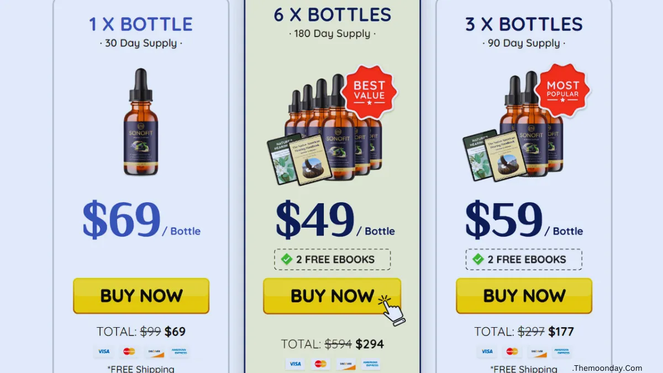Click the green checkmark in 3 bottles ebooks box
Image resolution: width=663 pixels, height=373 pixels.
478,259
